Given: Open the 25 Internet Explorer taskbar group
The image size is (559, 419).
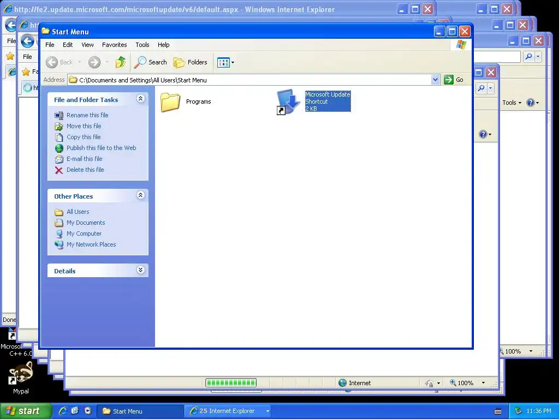Looking at the screenshot, I should point(228,411).
